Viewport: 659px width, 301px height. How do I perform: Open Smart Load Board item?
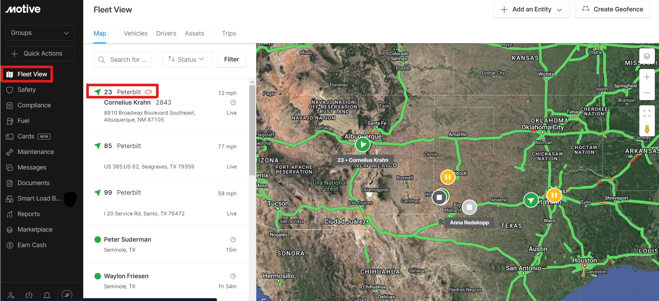[x=39, y=198]
